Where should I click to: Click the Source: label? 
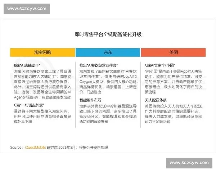(x=16, y=147)
